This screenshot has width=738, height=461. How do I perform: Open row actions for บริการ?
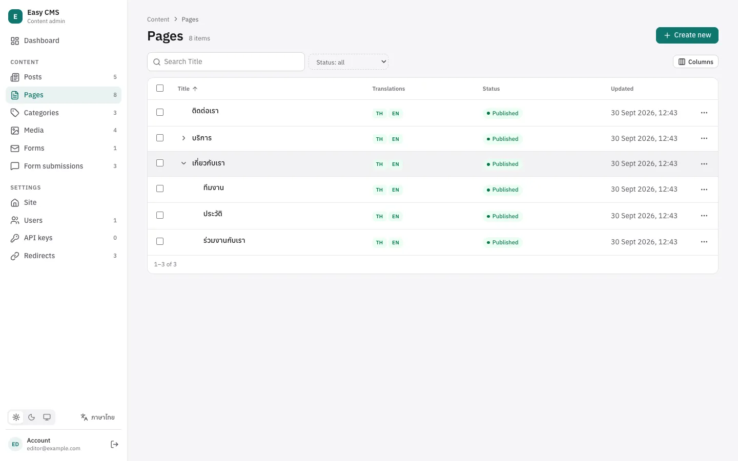tap(704, 138)
